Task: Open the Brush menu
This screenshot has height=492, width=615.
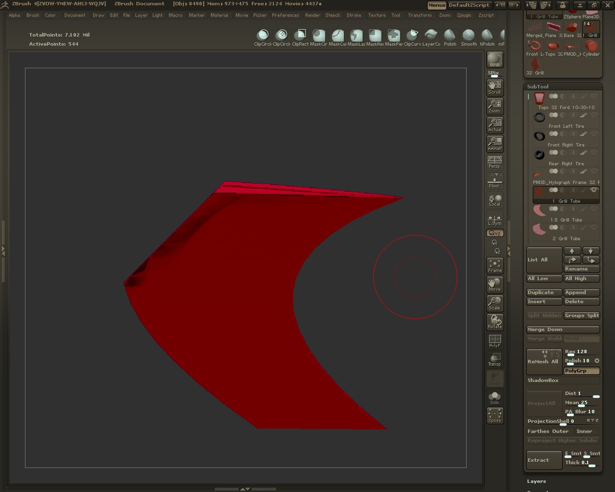Action: point(33,15)
